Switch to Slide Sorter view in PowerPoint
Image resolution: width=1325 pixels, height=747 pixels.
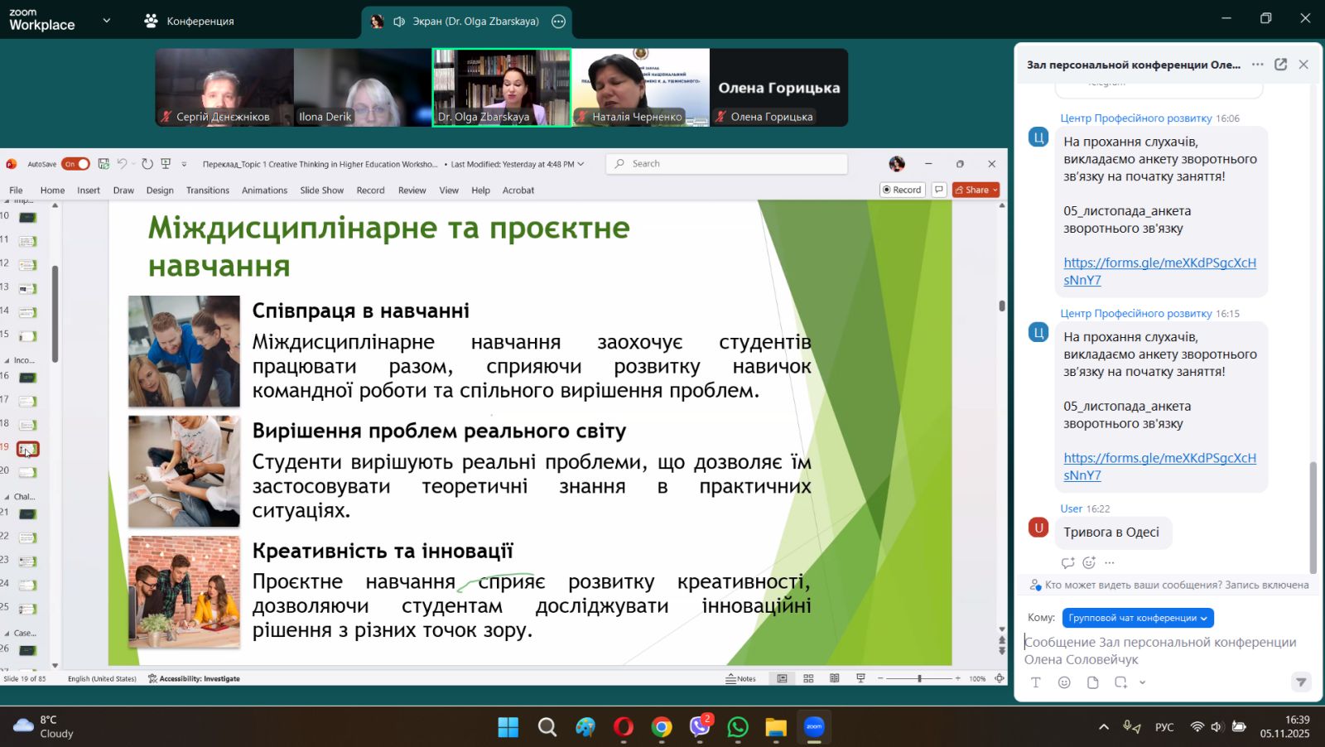coord(808,678)
